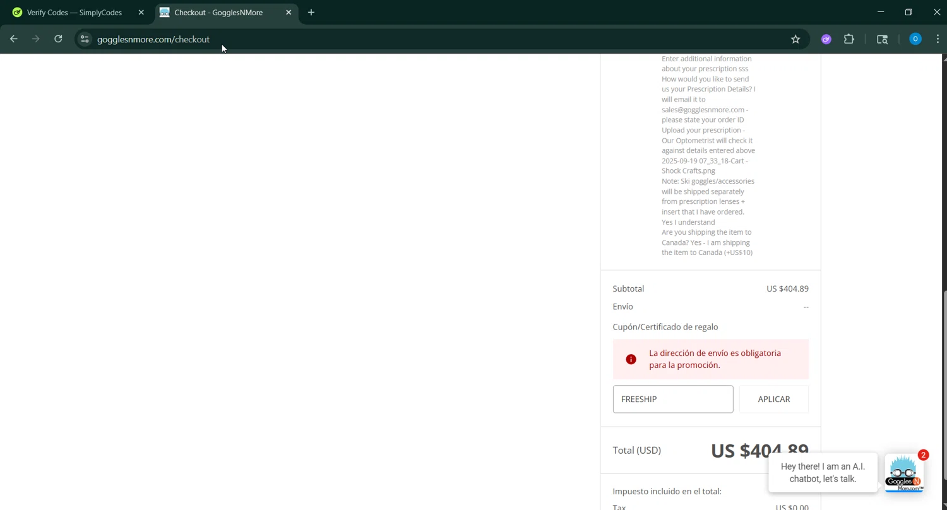947x510 pixels.
Task: Open the GogglesNMore chatbot avatar
Action: 904,472
